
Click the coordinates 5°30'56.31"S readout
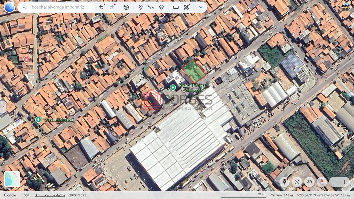[x=318, y=195]
